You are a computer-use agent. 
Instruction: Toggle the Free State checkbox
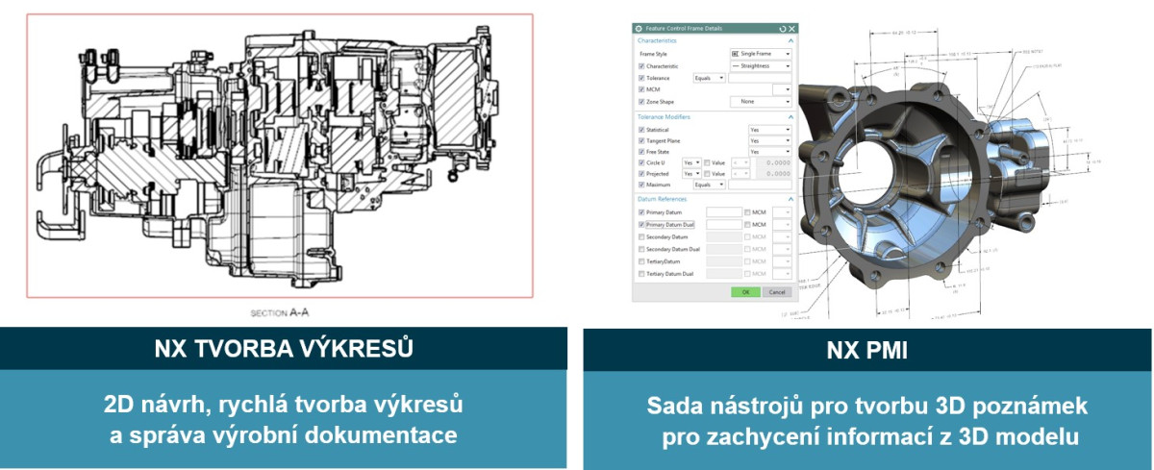point(641,152)
